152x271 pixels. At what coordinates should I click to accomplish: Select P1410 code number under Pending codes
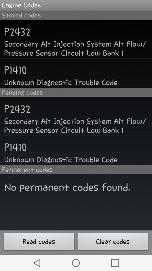pos(15,147)
